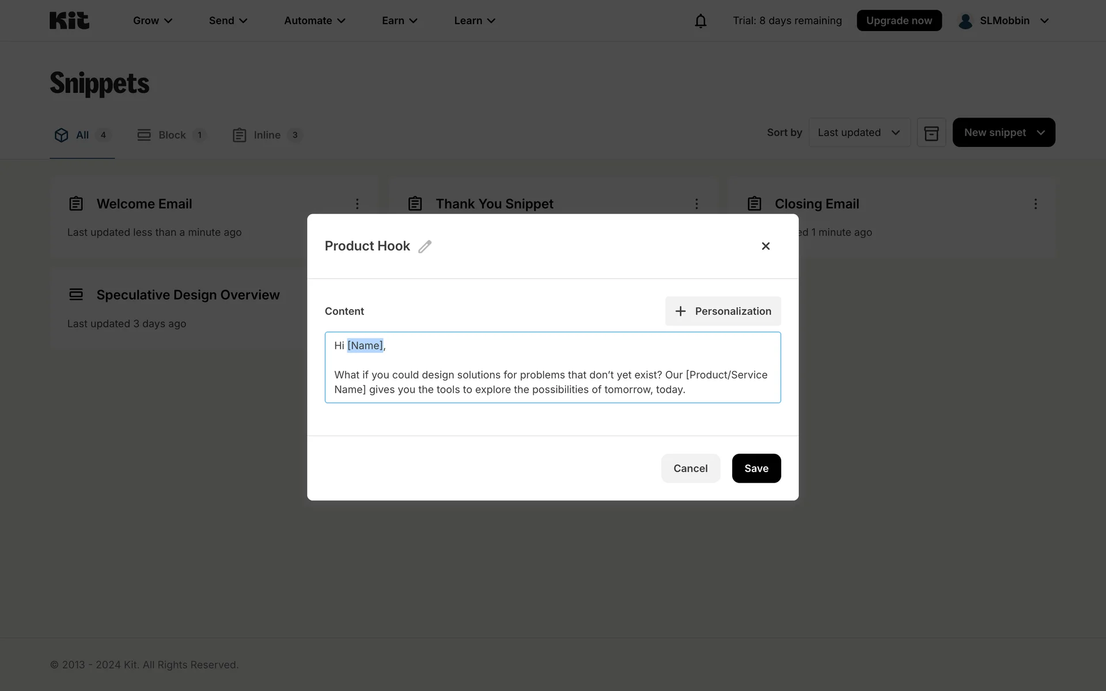Add a Personalization tag
Viewport: 1106px width, 691px height.
click(x=722, y=312)
